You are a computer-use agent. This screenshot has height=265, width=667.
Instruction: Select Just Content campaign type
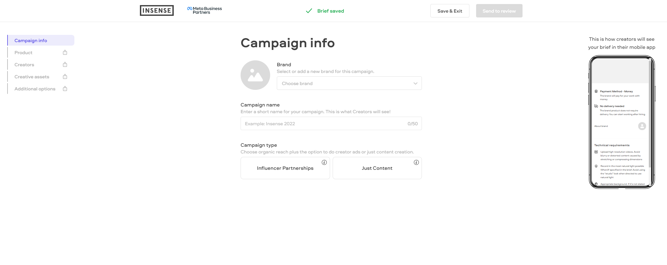coord(377,168)
